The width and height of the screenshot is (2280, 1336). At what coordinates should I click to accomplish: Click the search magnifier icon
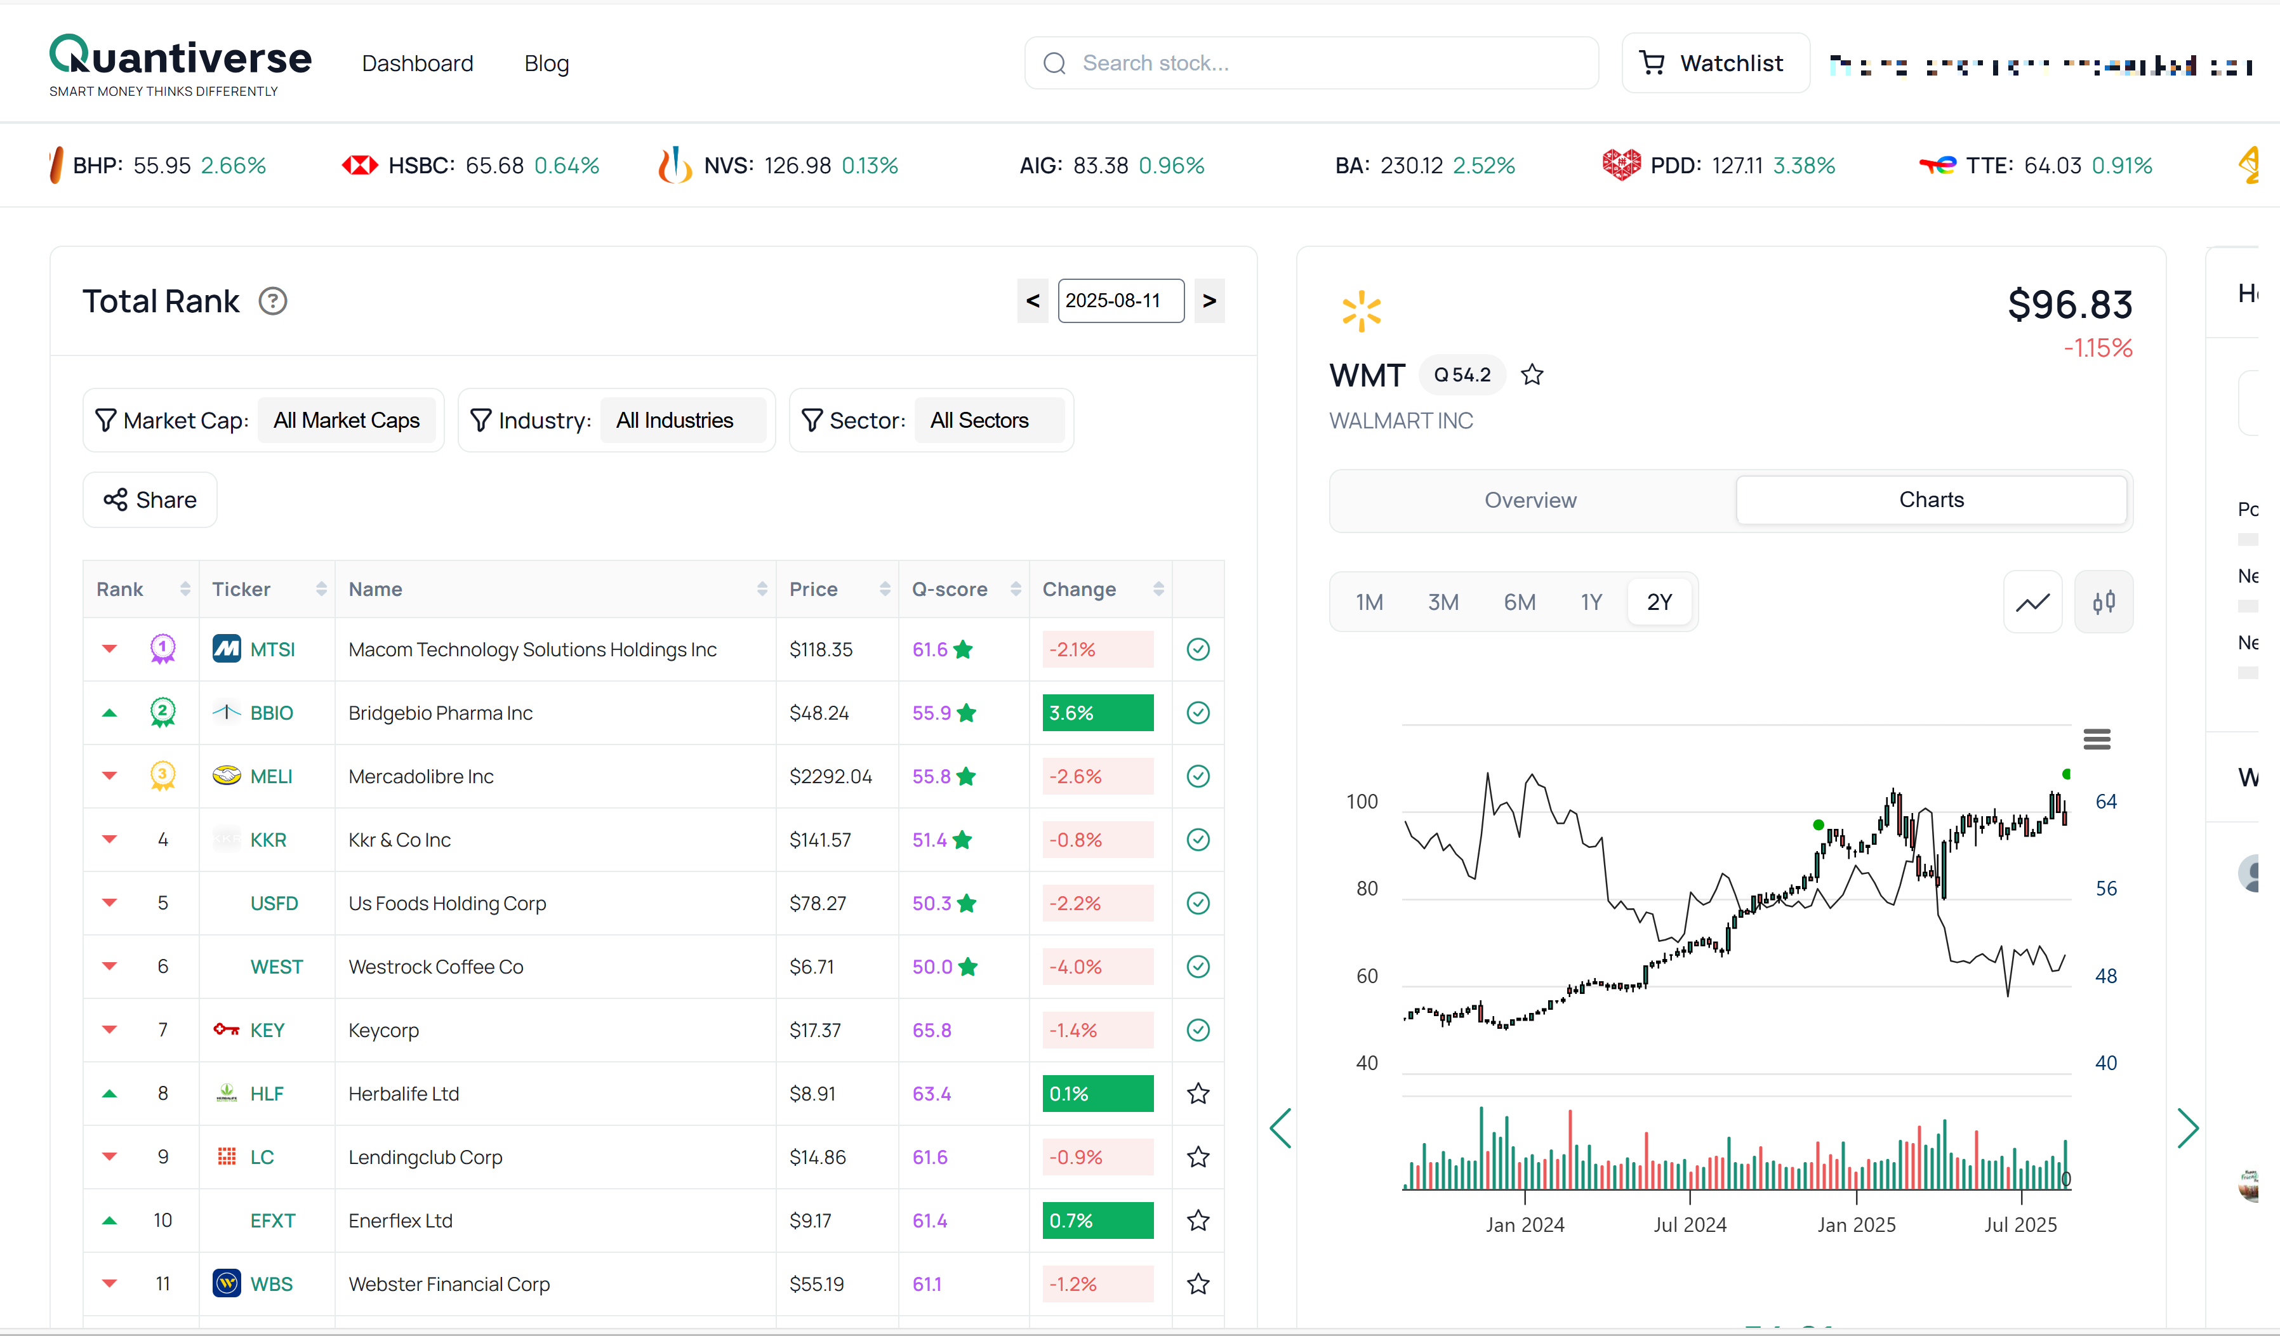click(1054, 63)
